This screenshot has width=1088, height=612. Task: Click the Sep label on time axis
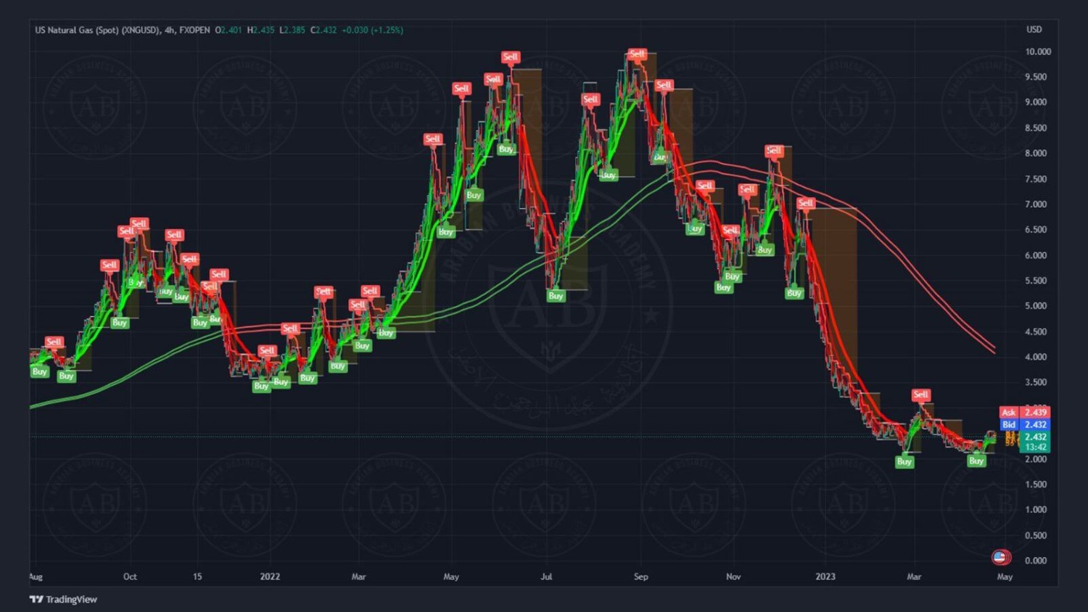coord(641,577)
